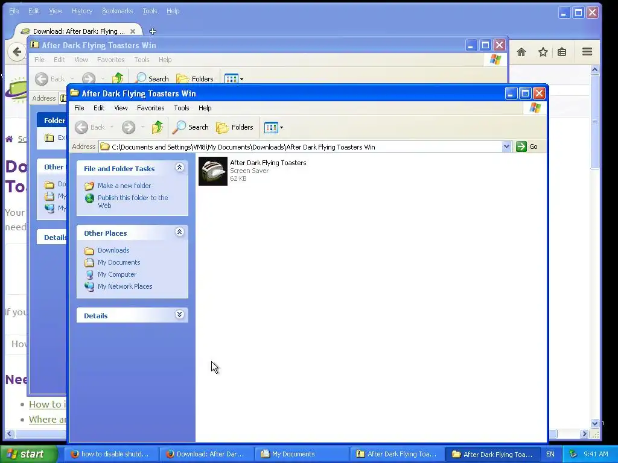Open Firefox hamburger menu
618x463 pixels.
pos(587,52)
